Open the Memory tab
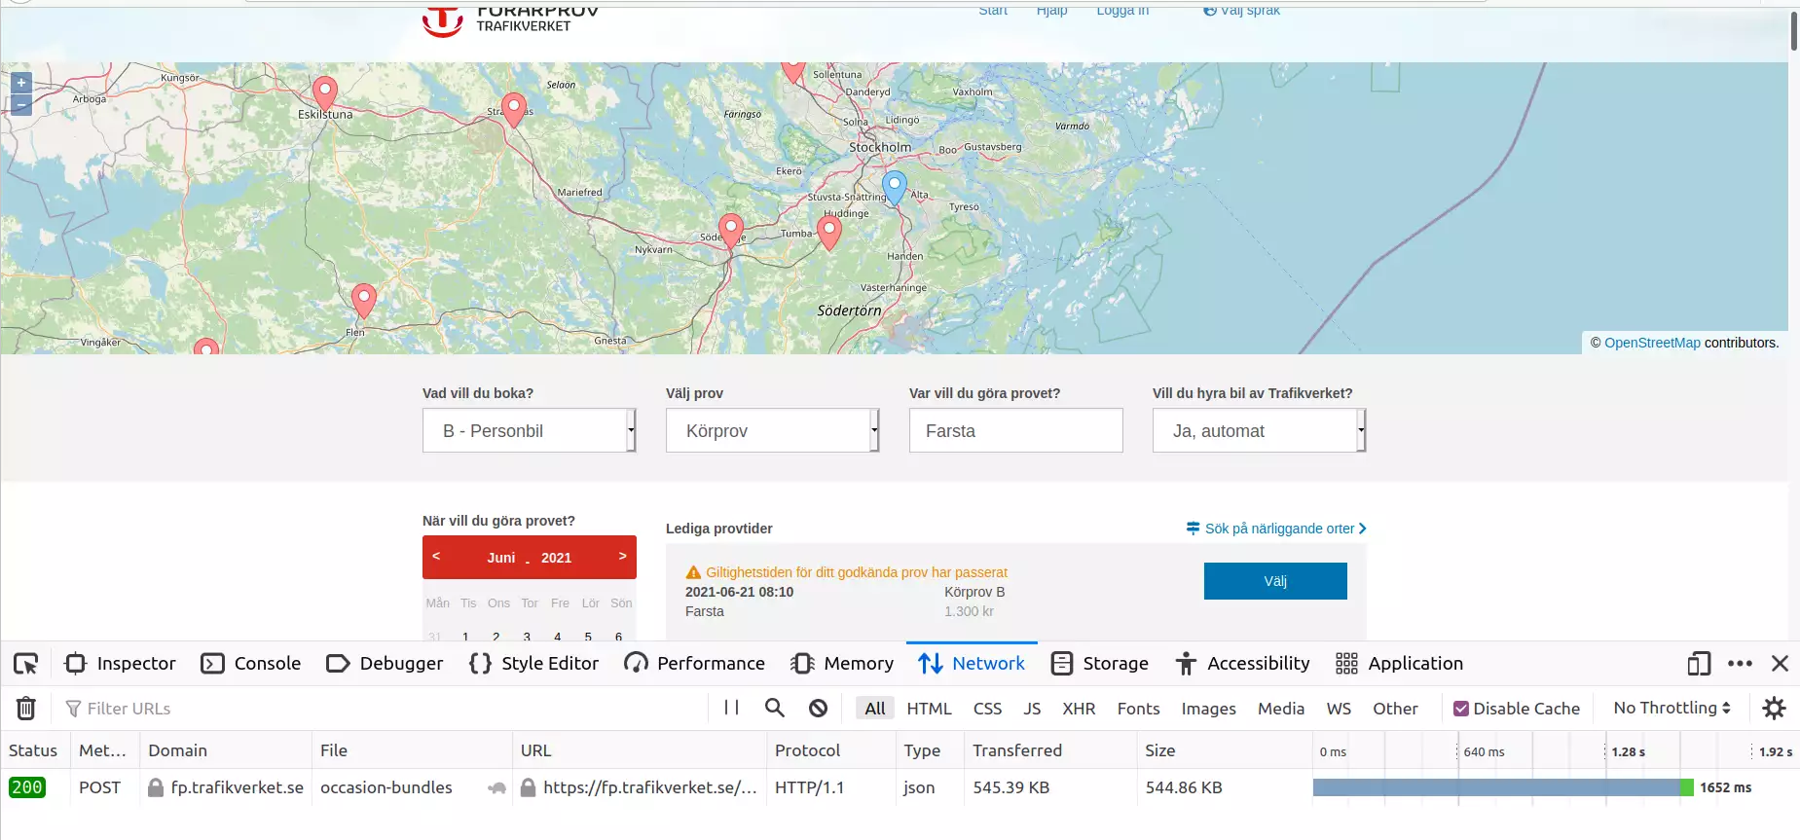The width and height of the screenshot is (1800, 840). click(842, 664)
